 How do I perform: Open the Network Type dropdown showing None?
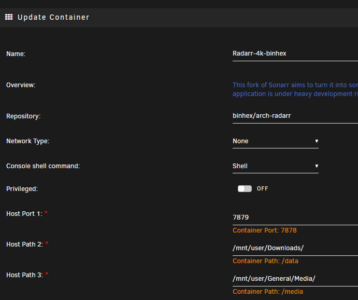275,141
